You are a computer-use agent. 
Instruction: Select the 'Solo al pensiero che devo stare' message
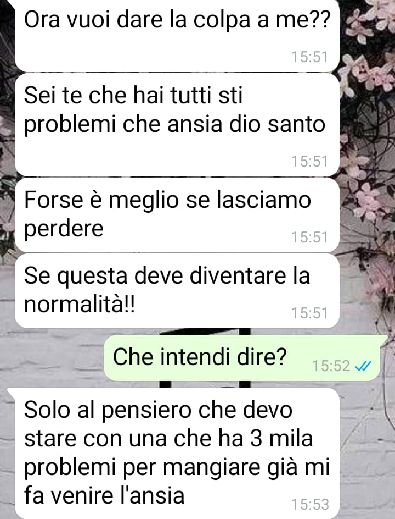click(x=177, y=453)
